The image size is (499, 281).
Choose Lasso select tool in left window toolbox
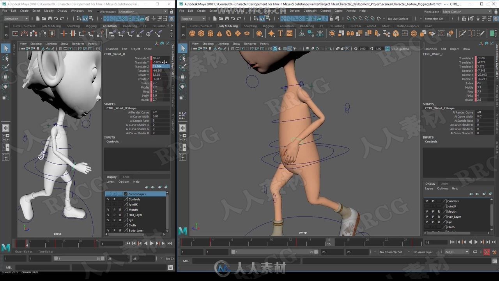pos(5,58)
